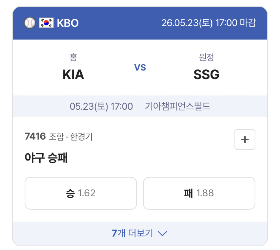Select the 패 1.88 odds option
280x250 pixels.
199,193
